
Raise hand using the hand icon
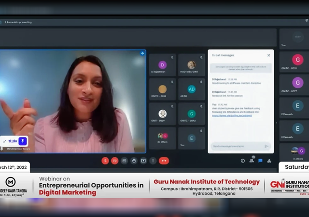click(134, 161)
